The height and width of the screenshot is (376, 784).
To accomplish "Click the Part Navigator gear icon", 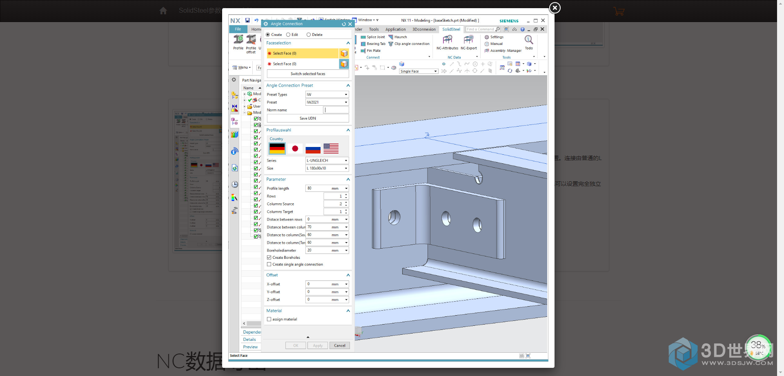I will pyautogui.click(x=234, y=80).
